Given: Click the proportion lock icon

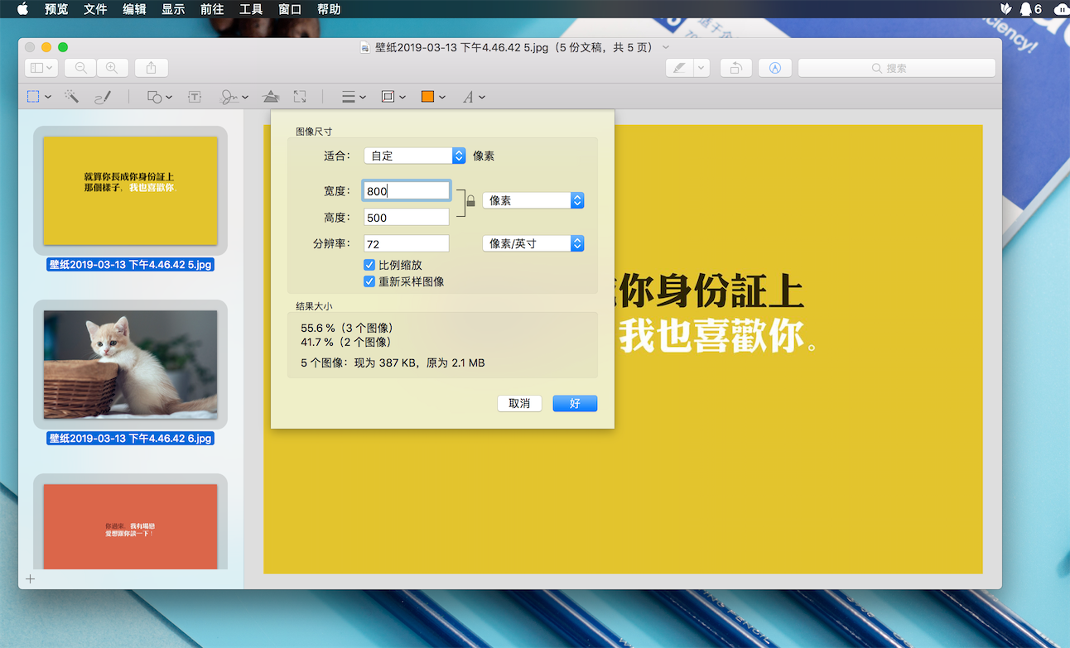Looking at the screenshot, I should 470,201.
